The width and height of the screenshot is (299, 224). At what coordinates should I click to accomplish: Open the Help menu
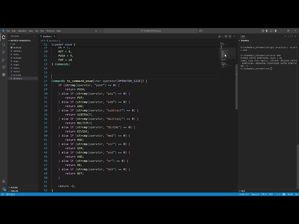(58, 31)
